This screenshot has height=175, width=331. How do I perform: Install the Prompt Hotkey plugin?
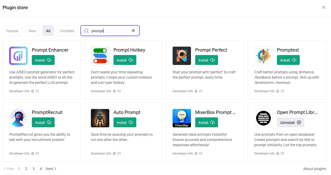(x=125, y=60)
